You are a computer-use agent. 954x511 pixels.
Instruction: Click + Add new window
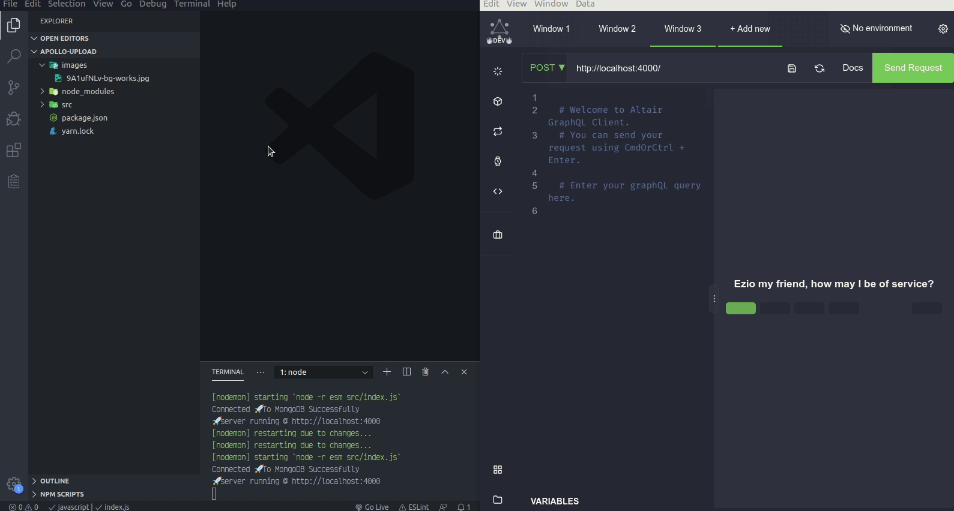(x=750, y=29)
